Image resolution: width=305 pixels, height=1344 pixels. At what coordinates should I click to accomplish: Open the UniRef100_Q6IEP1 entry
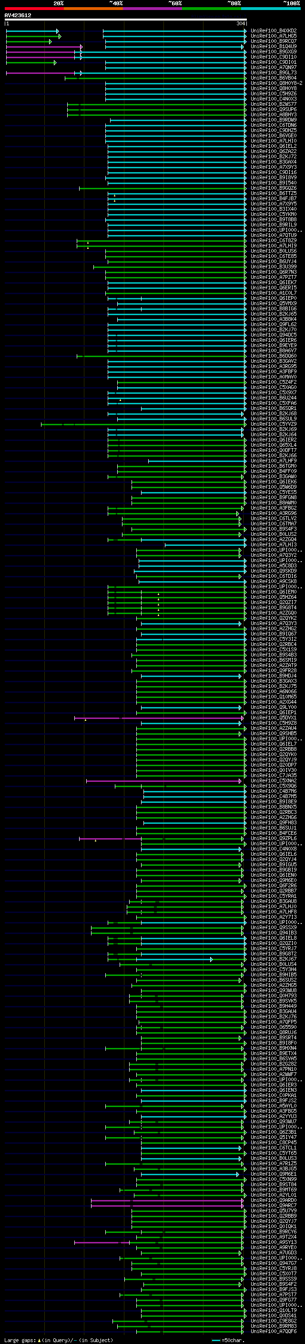(274, 713)
